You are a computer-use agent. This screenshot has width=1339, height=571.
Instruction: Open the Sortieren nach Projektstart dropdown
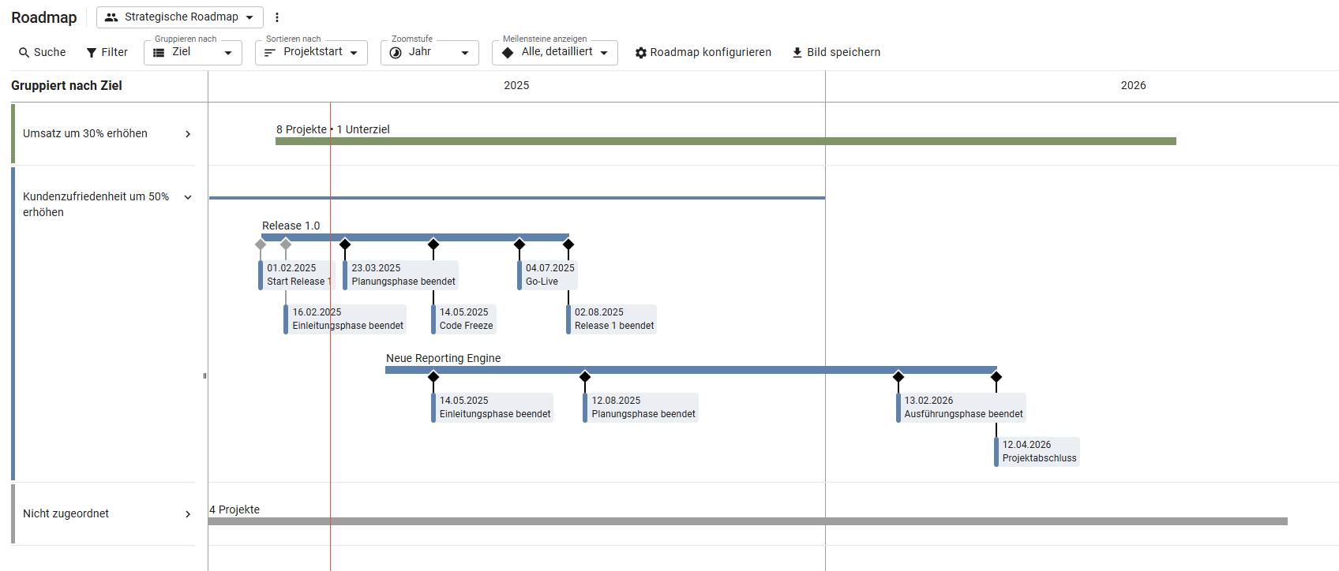coord(311,52)
